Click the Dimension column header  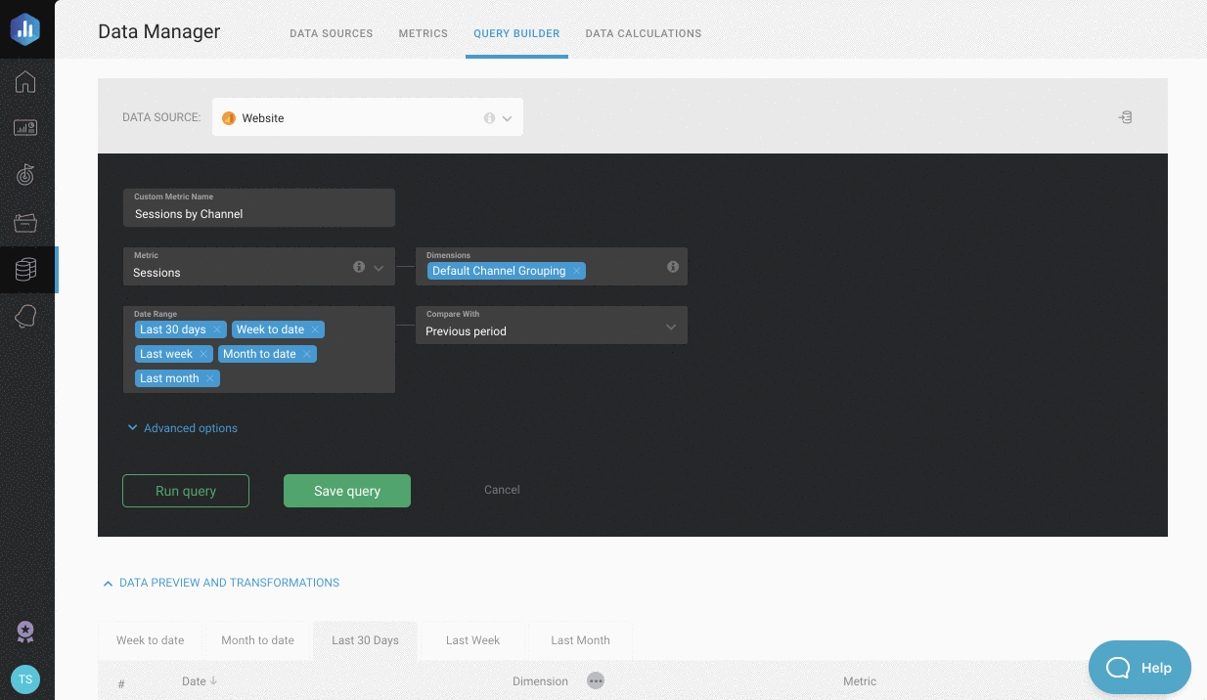coord(540,681)
